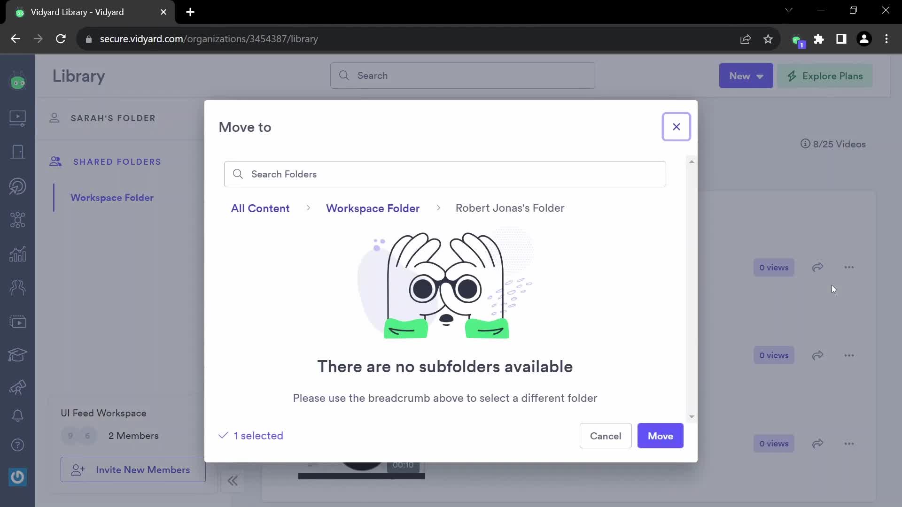Open the integrations nodes icon

coord(18,220)
